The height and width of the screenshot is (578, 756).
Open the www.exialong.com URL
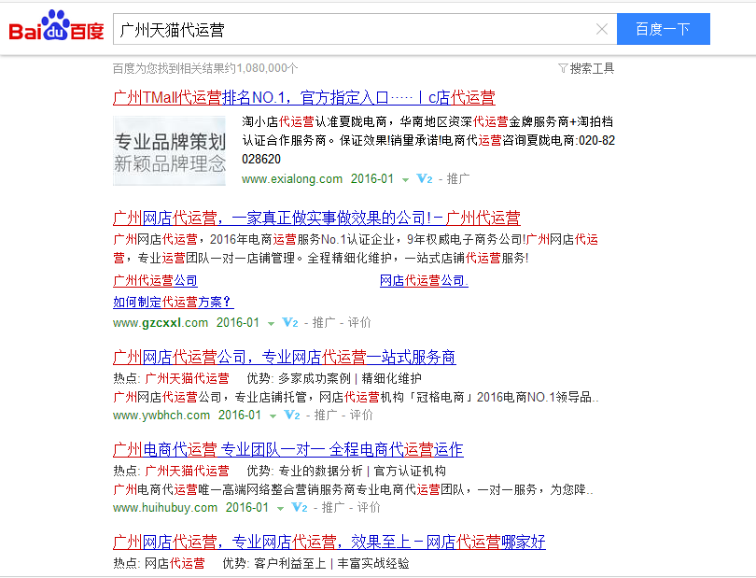coord(292,179)
